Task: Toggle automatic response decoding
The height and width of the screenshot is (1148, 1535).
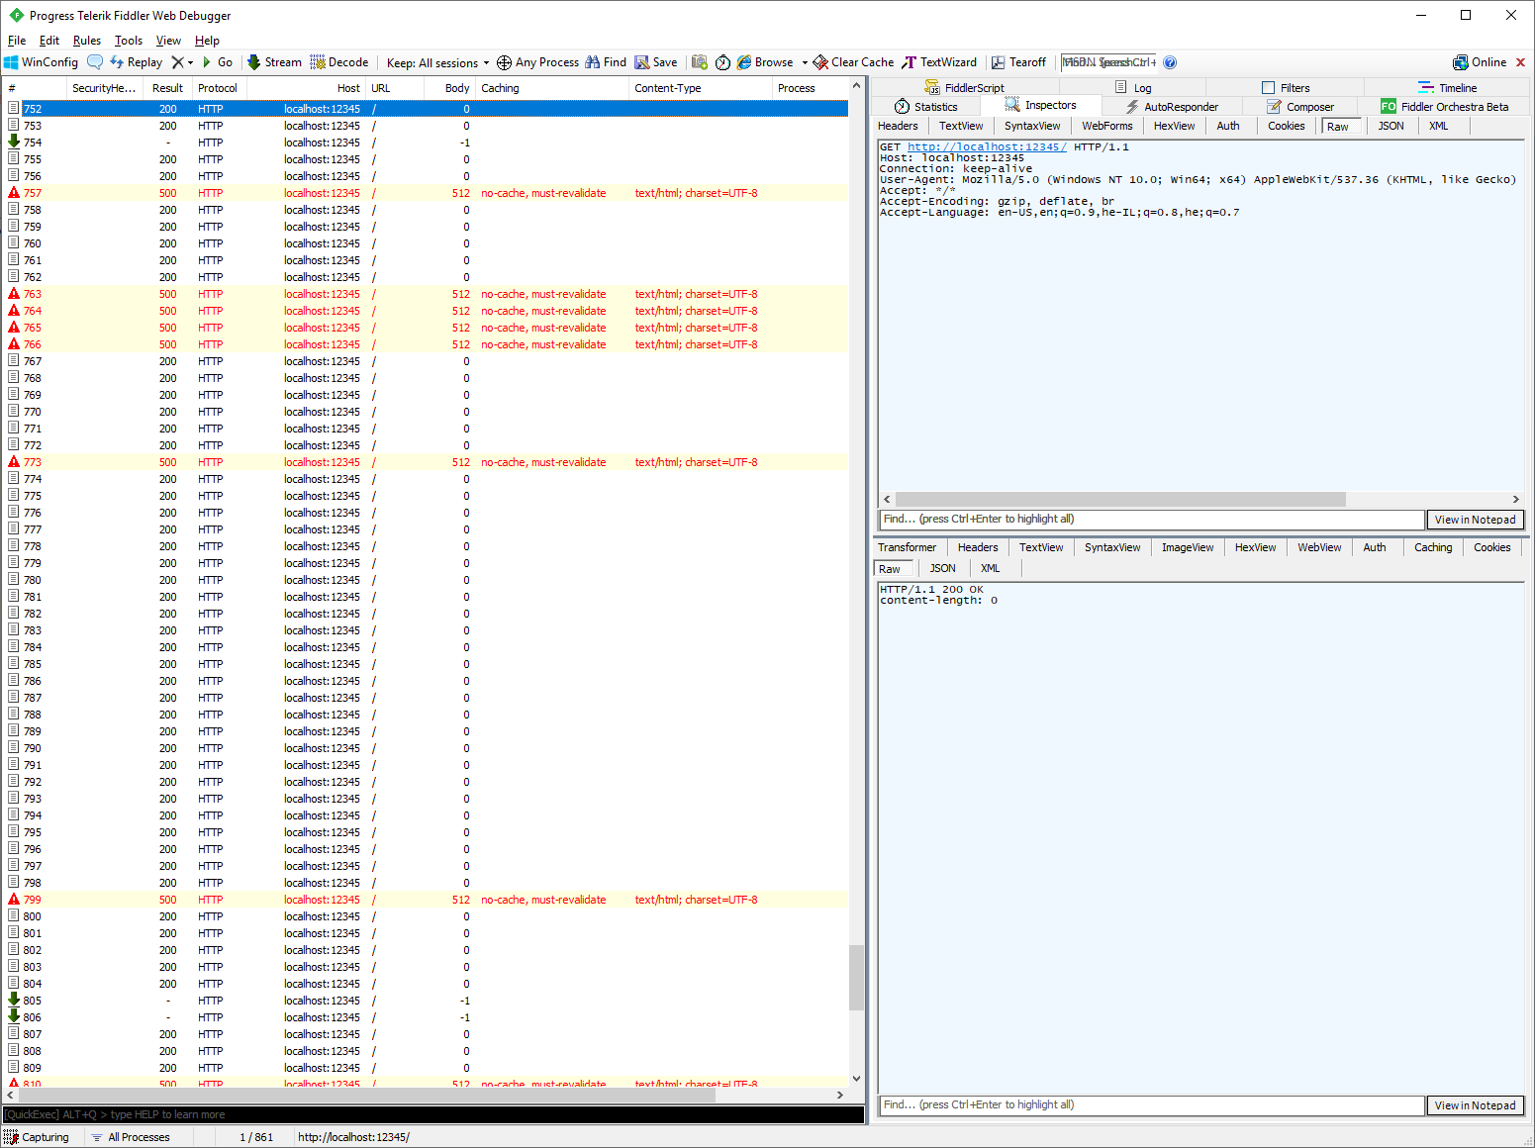Action: [339, 61]
